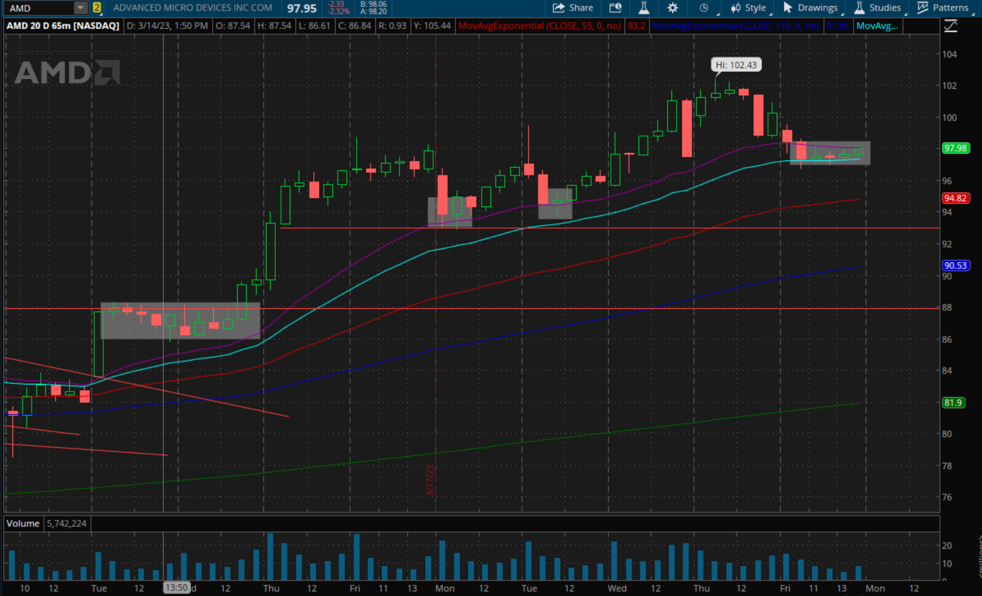Click the flask icon next to gear
Viewport: 982px width, 596px height.
point(644,8)
